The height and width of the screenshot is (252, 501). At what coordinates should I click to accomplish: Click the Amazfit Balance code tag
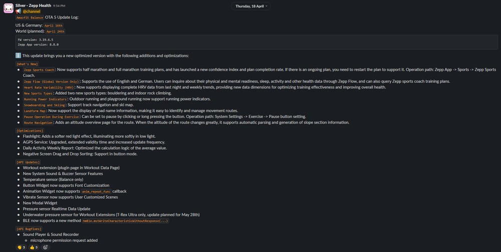pos(30,17)
